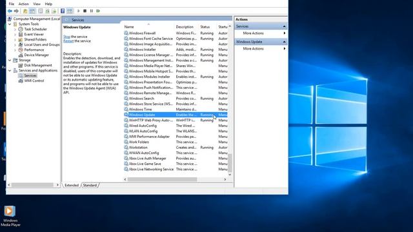Sort by the Status column header
The image size is (413, 232).
click(x=208, y=27)
